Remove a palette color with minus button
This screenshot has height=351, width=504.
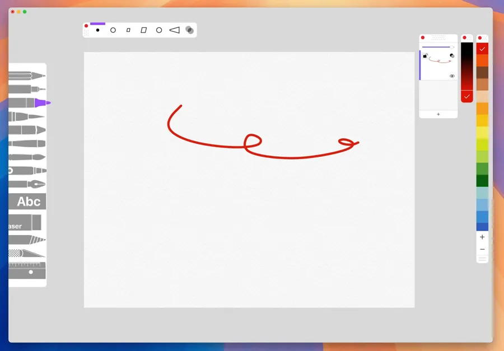pos(482,249)
